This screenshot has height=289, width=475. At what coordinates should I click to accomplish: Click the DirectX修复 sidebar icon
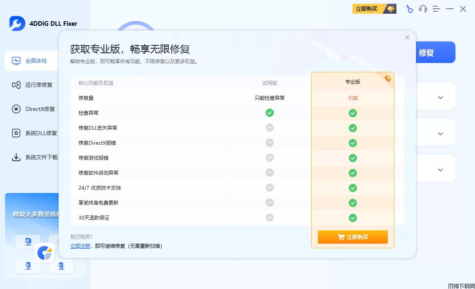tap(16, 109)
